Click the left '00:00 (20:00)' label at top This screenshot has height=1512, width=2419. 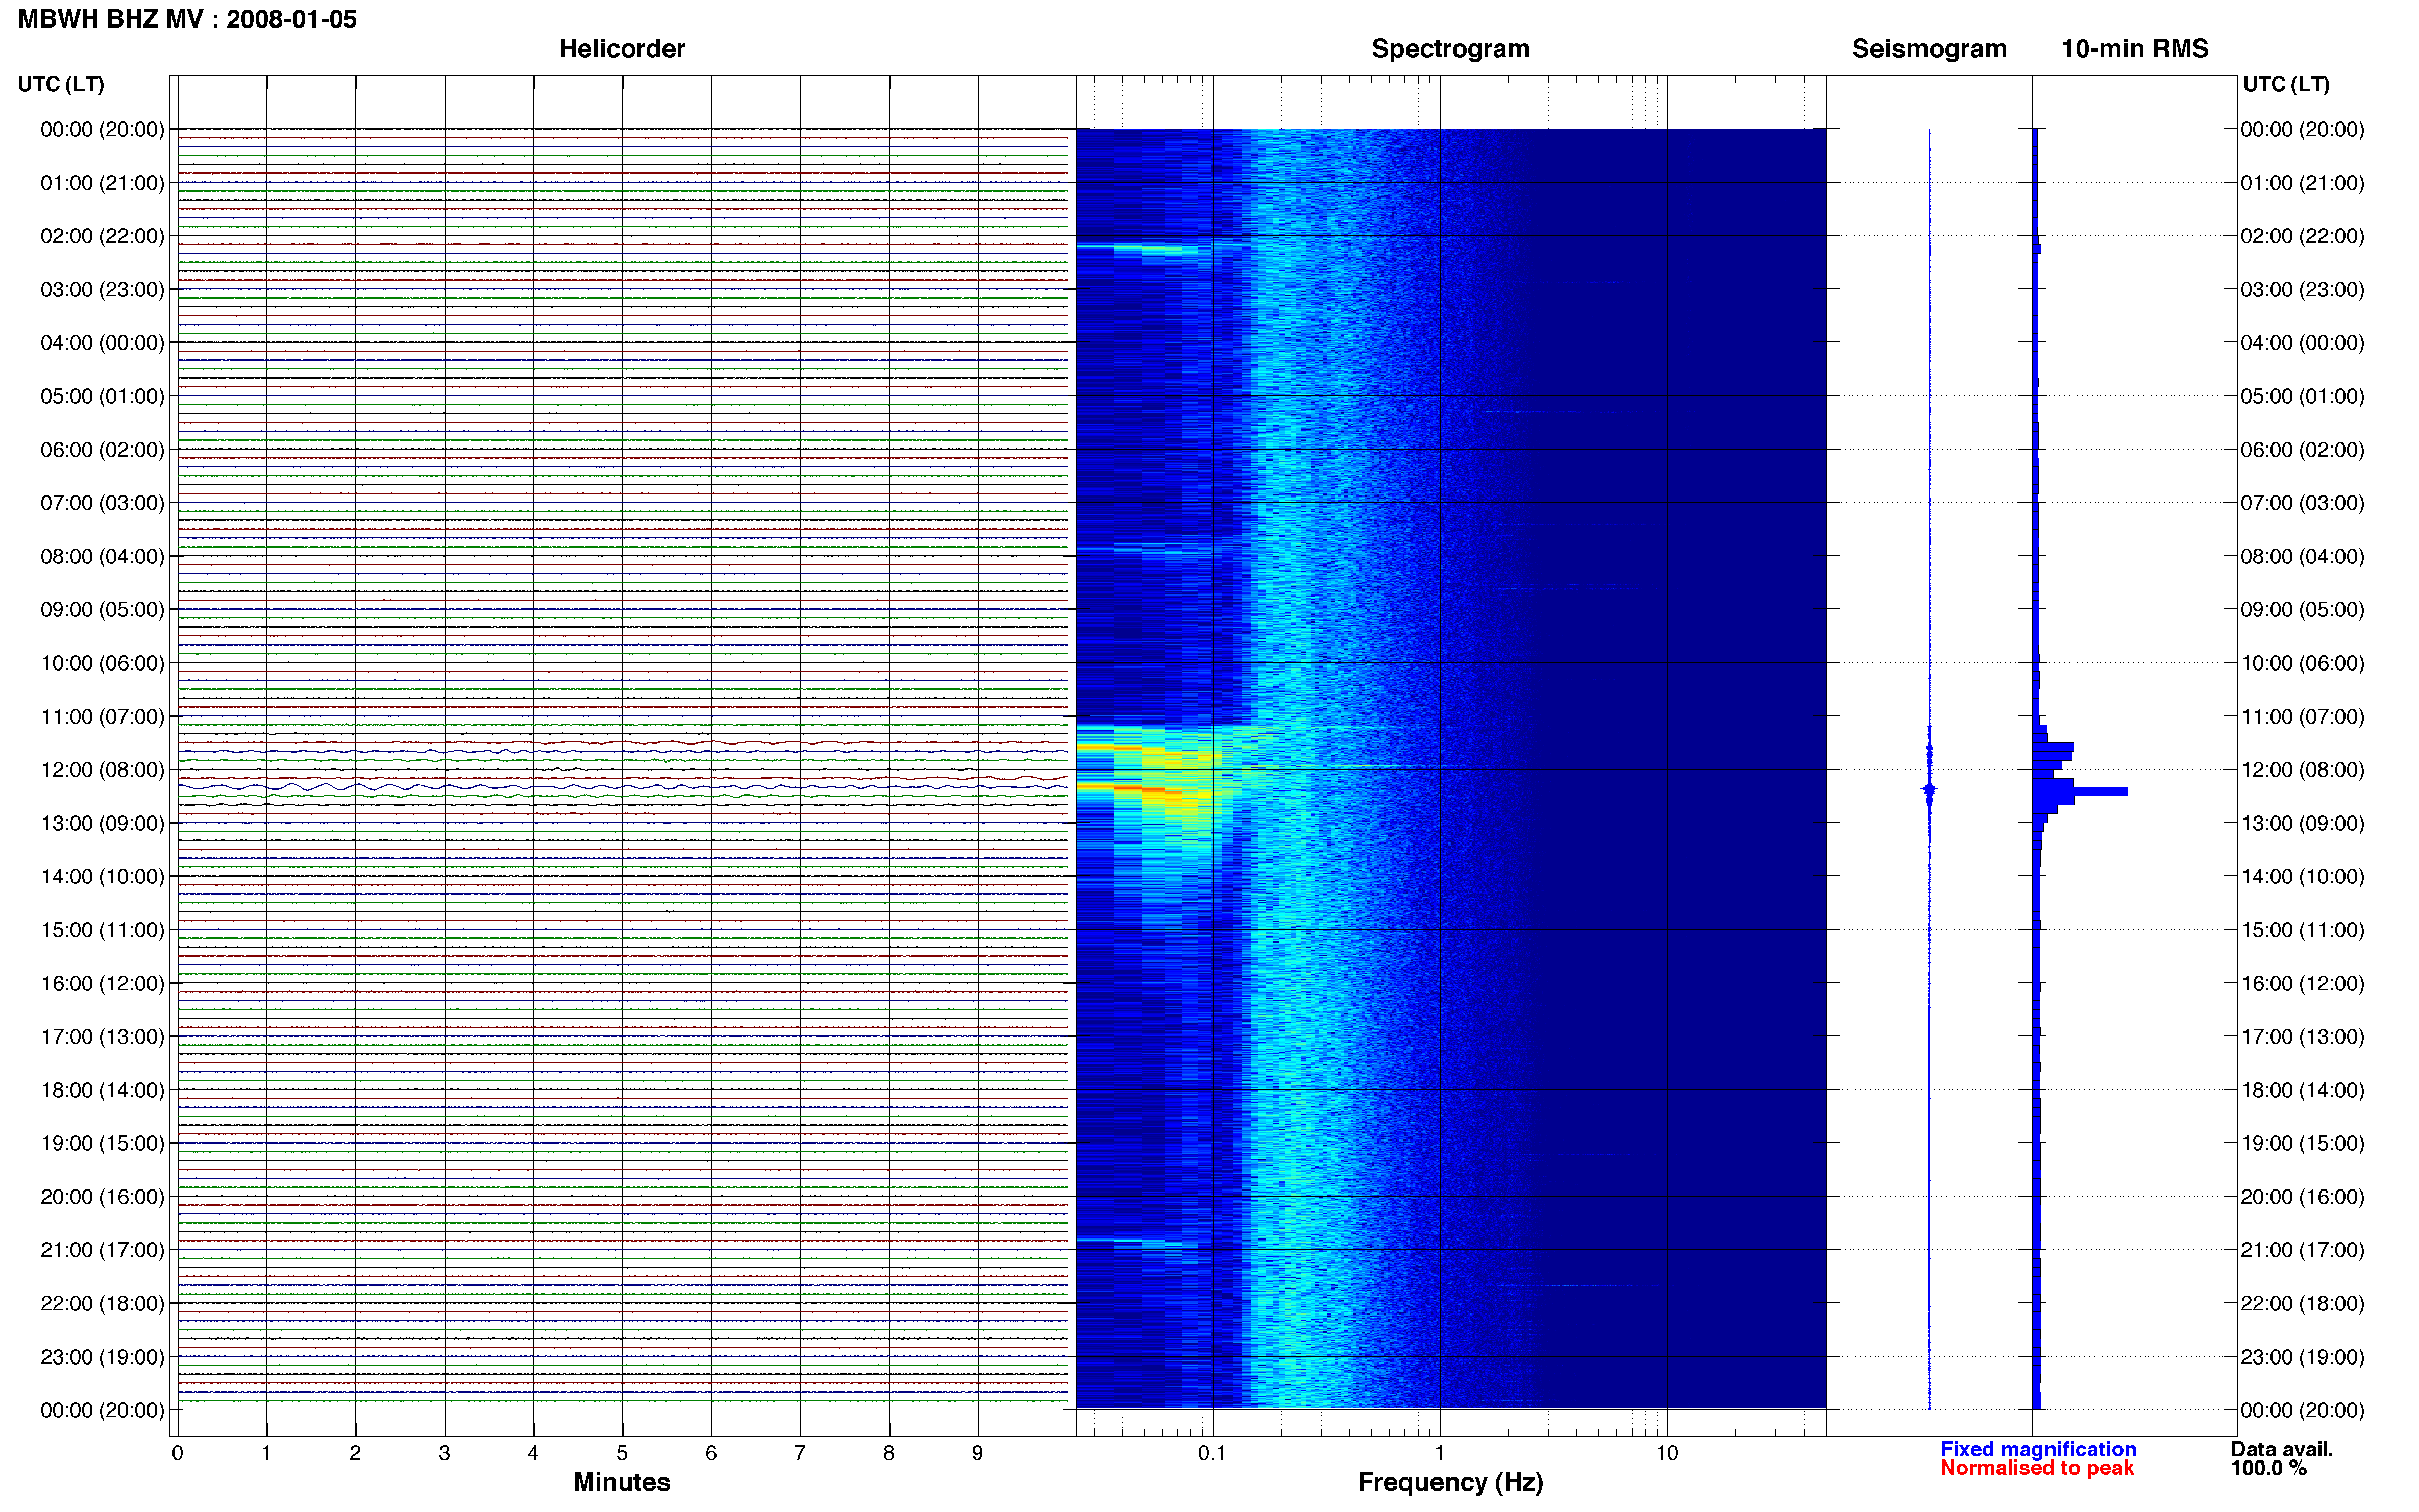[x=102, y=129]
